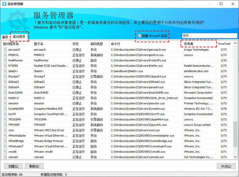Viewport: 239px width, 177px height.
Task: Click the driver icon beside TPDIGIMN
Action: [x=5, y=119]
